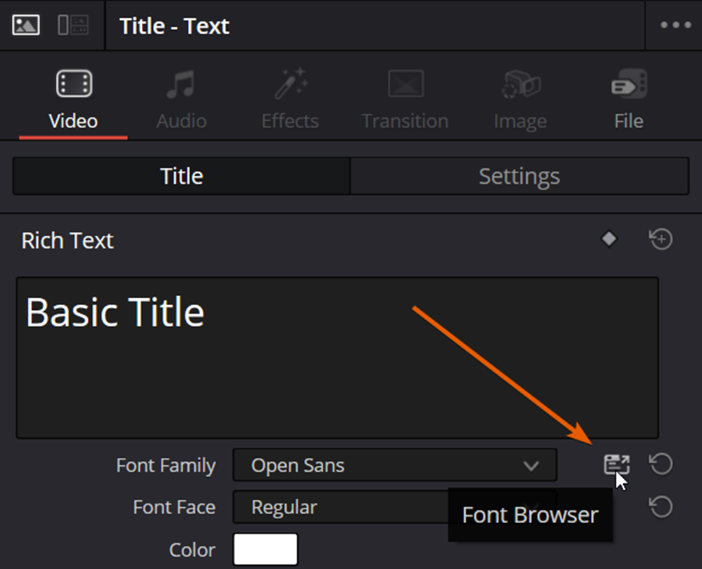Open the Font Face Regular dropdown
This screenshot has width=702, height=569.
point(343,507)
